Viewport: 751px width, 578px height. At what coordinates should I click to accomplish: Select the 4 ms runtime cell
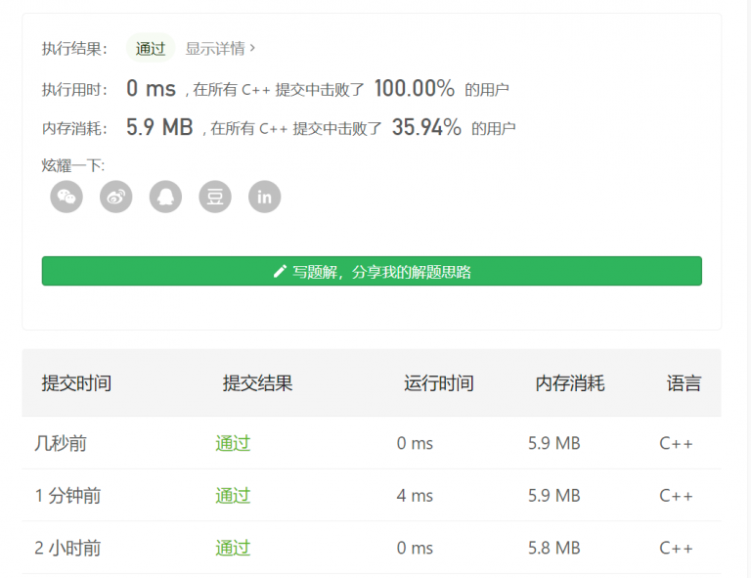[415, 496]
